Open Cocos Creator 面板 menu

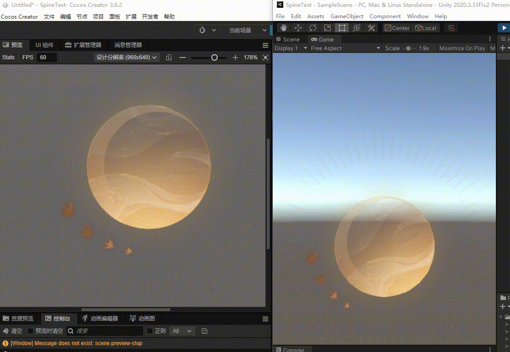pos(114,16)
